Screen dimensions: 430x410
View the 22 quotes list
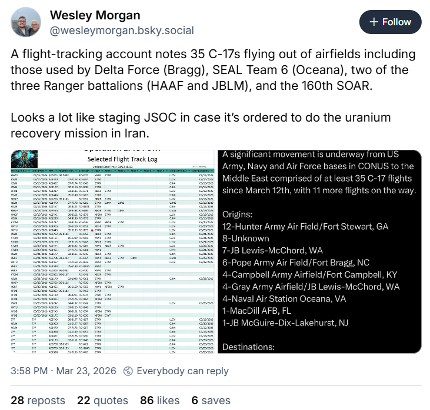pyautogui.click(x=103, y=400)
